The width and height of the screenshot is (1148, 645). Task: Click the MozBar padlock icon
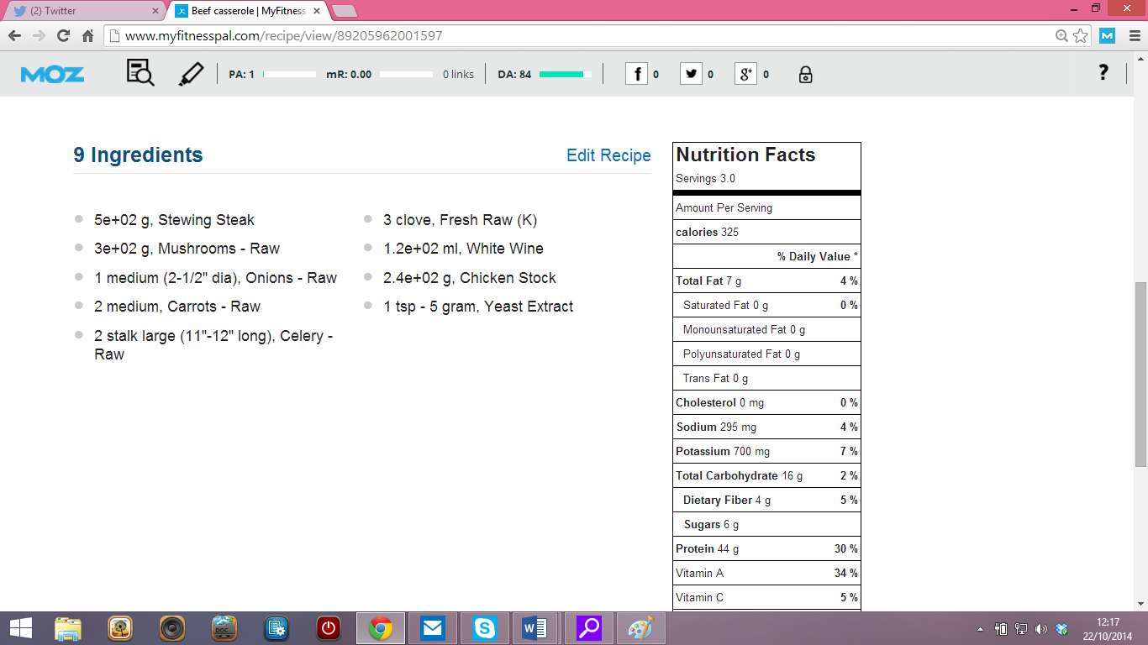(805, 75)
